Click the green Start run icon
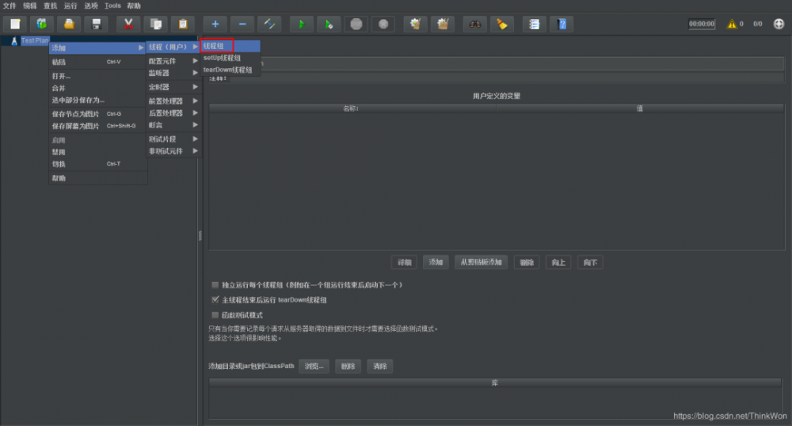Viewport: 792px width, 426px height. coord(302,24)
